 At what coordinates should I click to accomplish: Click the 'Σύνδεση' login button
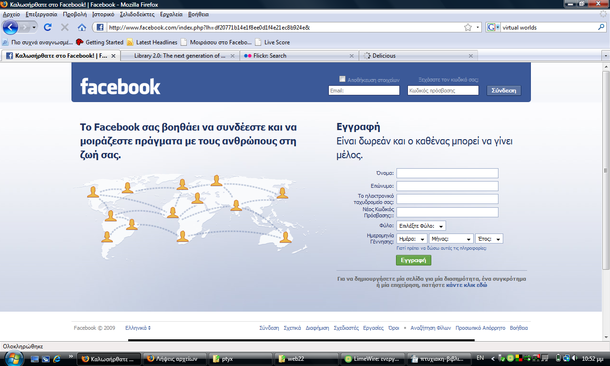click(504, 91)
